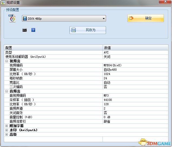The height and width of the screenshot is (147, 172).
Task: Open the command line console icon
Action: [25, 30]
